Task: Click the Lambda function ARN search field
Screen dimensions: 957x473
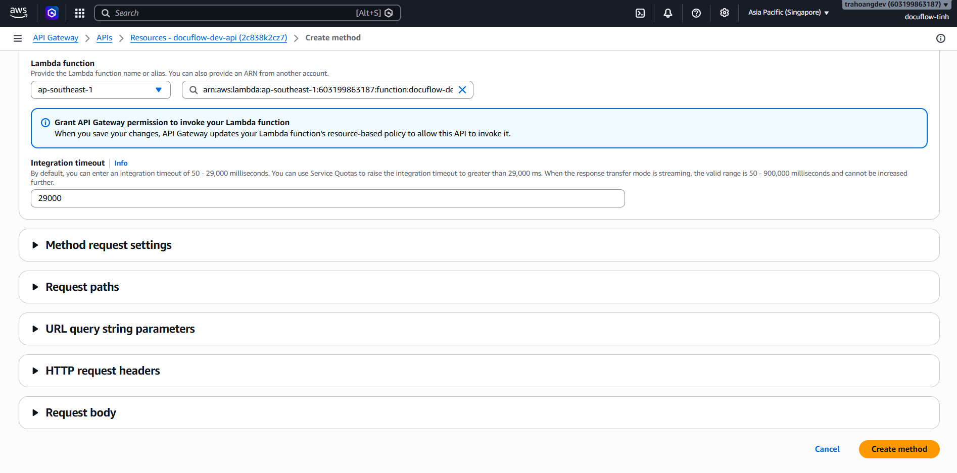Action: [x=327, y=90]
